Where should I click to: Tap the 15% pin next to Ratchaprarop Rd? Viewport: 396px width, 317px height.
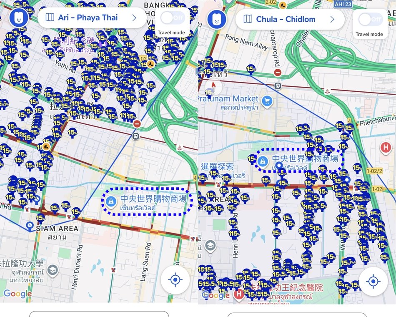click(251, 69)
